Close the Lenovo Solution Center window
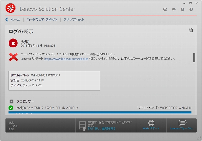 click(x=197, y=3)
